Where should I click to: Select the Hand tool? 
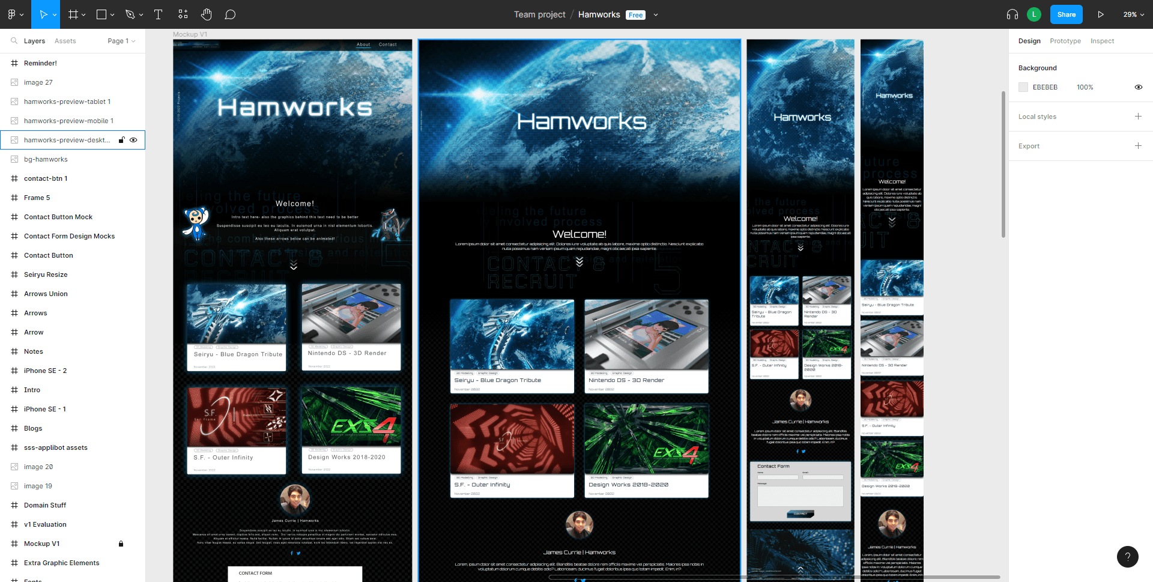coord(207,14)
